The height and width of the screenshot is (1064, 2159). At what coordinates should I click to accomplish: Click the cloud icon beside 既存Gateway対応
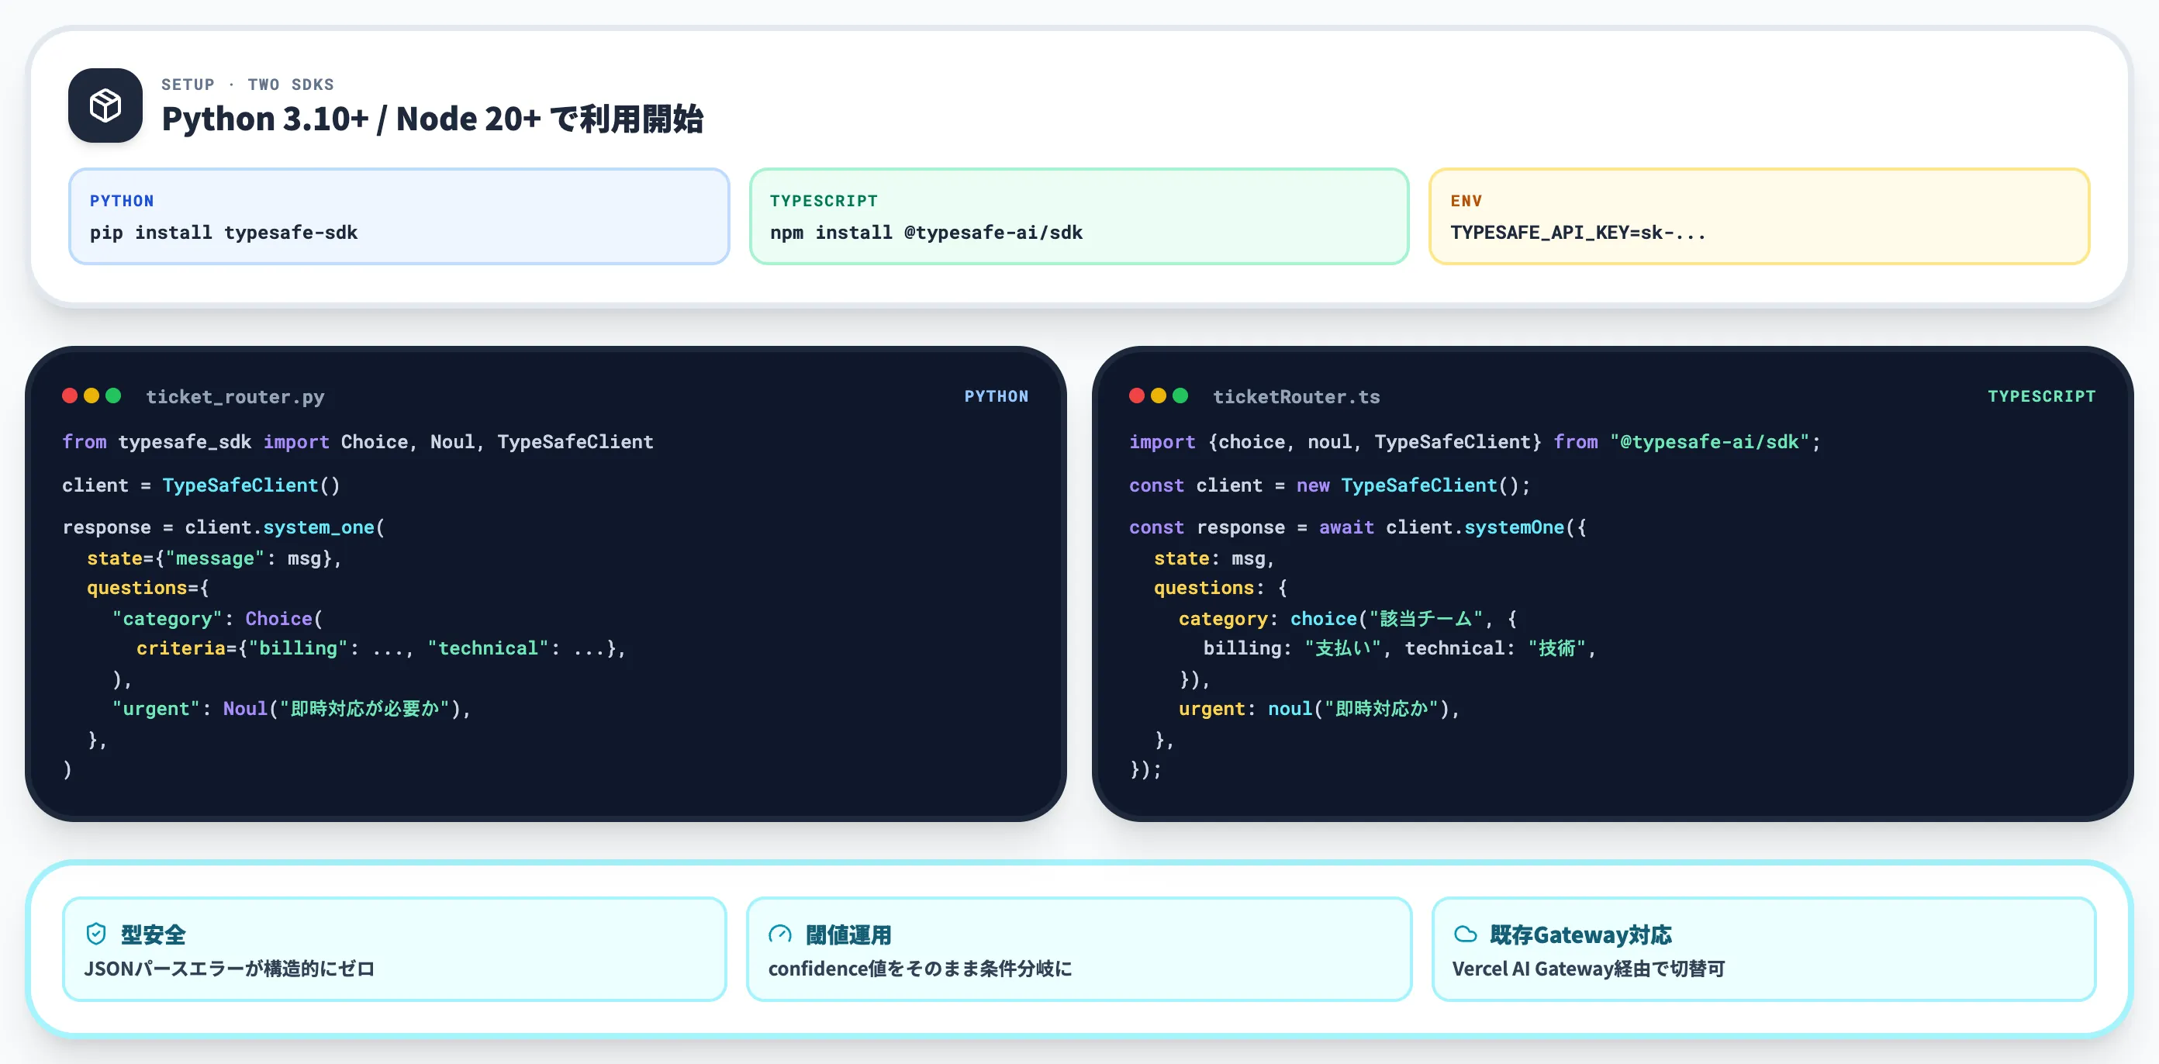[x=1465, y=933]
